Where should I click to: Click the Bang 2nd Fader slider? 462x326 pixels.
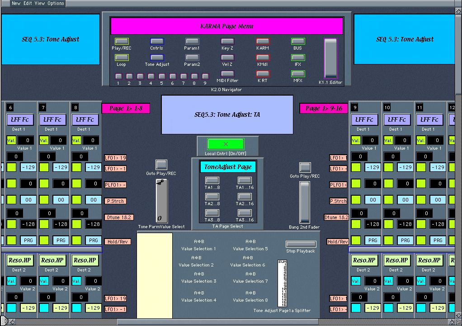305,202
